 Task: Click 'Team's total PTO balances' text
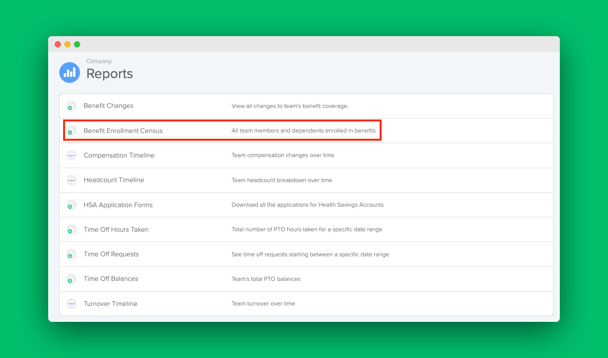266,279
